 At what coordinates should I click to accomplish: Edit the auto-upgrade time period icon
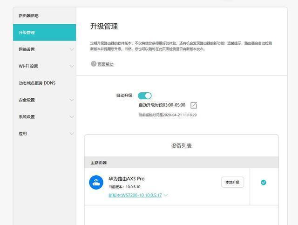pos(194,105)
